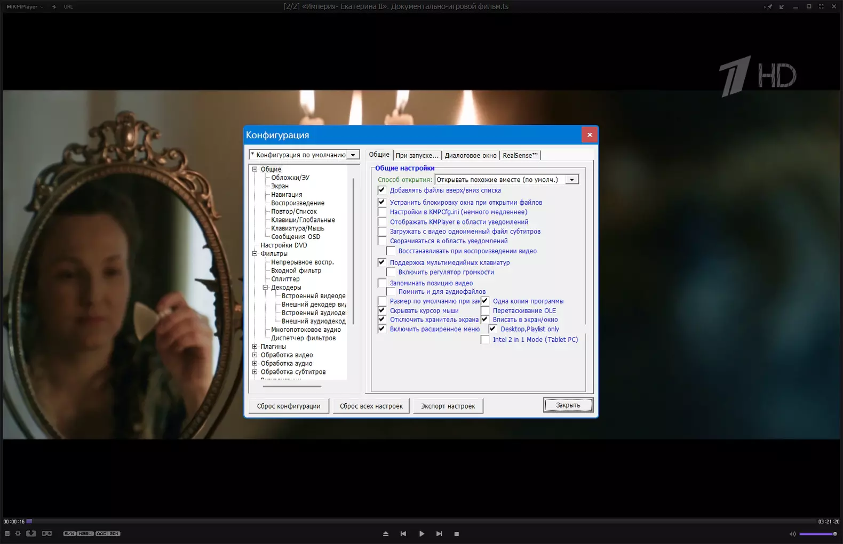Open the URL entry in title bar
This screenshot has width=843, height=544.
pos(68,7)
